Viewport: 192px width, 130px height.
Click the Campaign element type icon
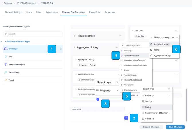coord(6,49)
